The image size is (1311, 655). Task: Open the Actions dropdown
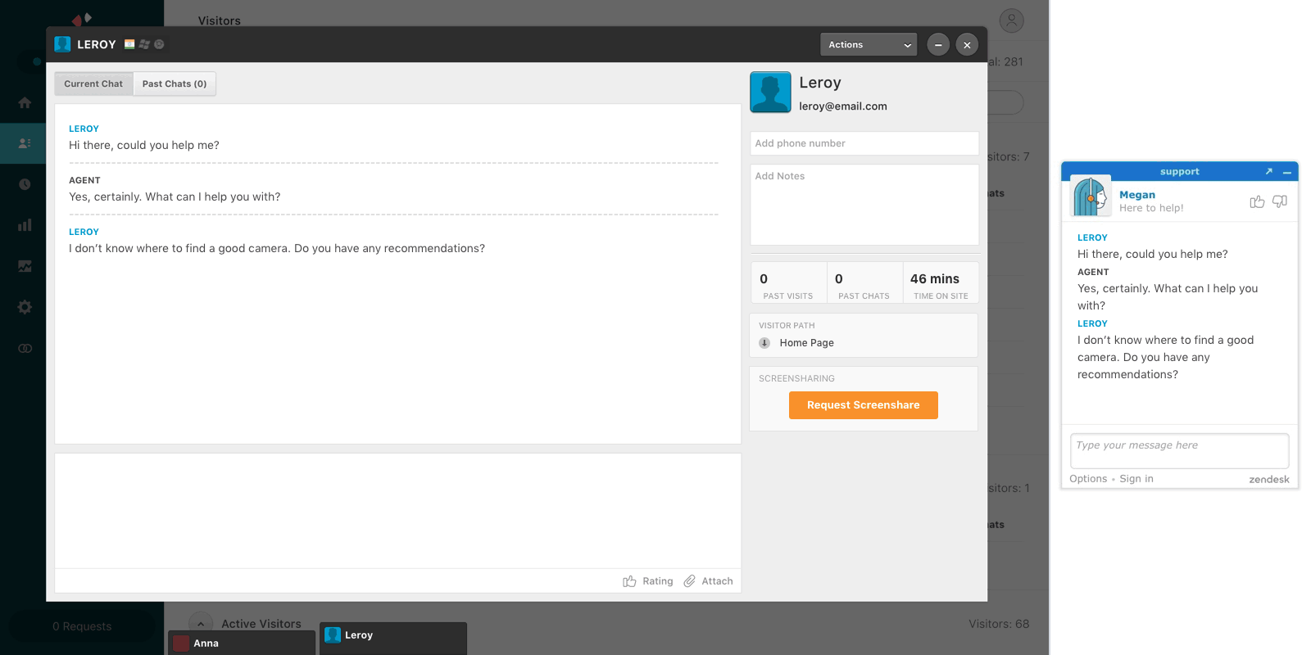point(869,45)
